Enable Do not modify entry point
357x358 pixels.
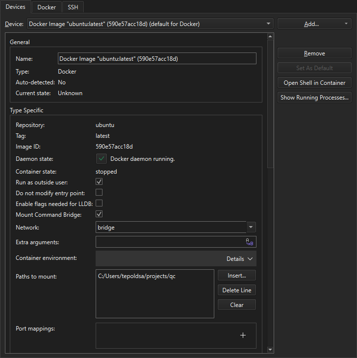tap(99, 192)
